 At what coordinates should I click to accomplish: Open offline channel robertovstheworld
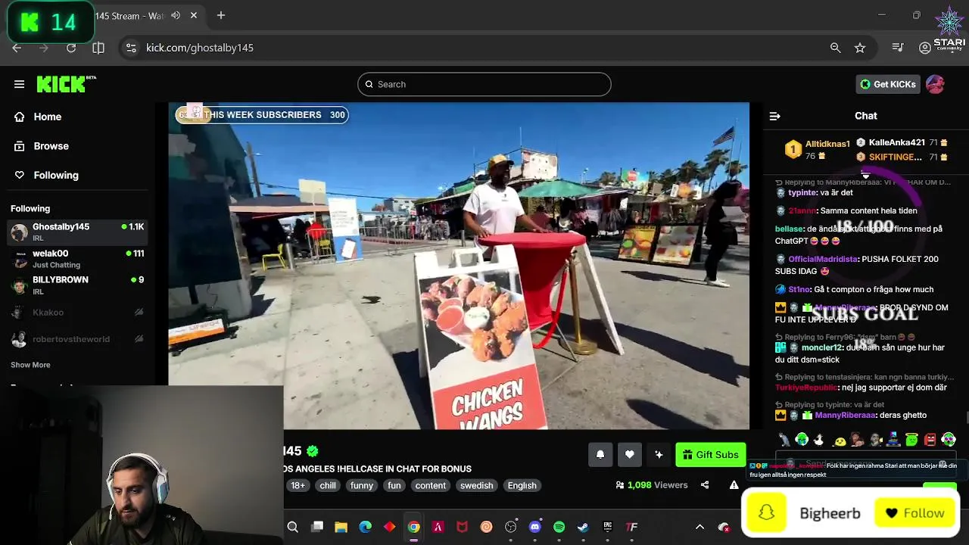click(x=77, y=339)
